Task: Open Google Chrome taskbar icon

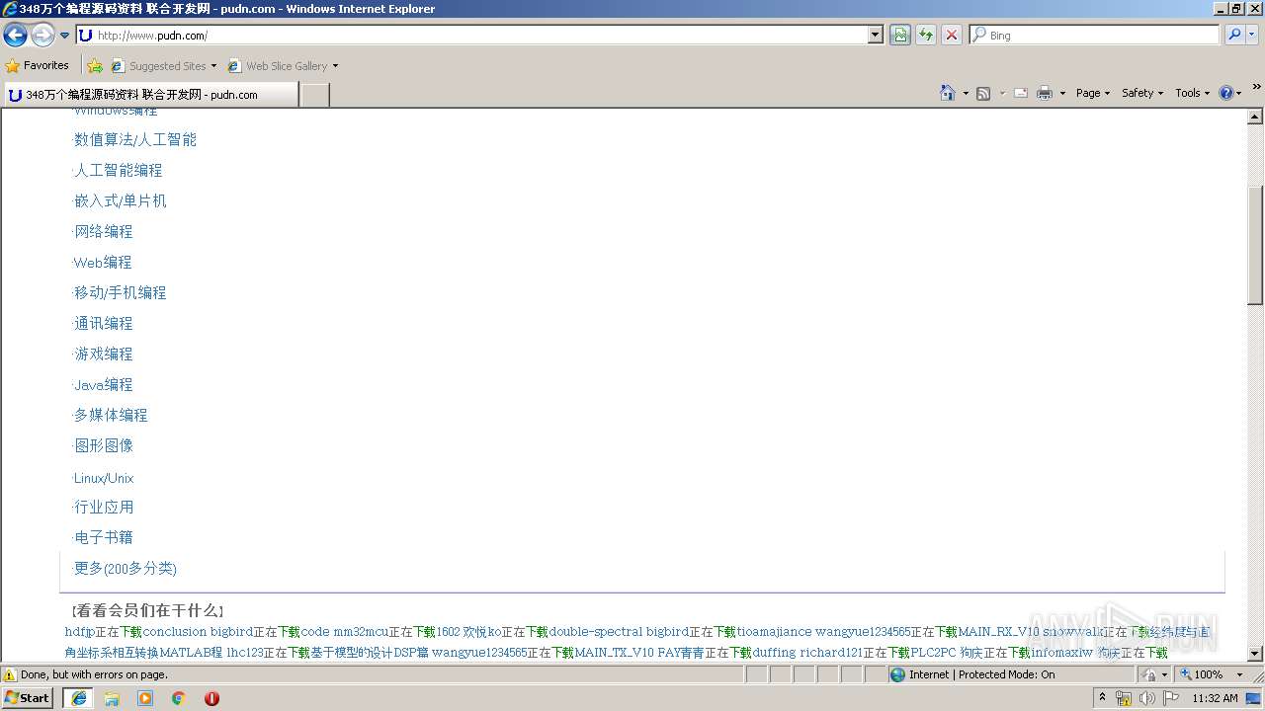Action: pyautogui.click(x=179, y=698)
